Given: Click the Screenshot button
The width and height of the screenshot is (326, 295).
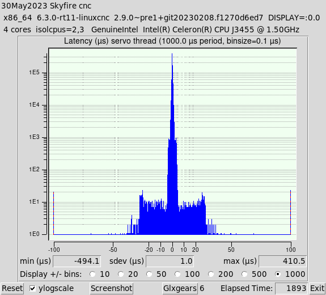Looking at the screenshot, I should tap(112, 288).
